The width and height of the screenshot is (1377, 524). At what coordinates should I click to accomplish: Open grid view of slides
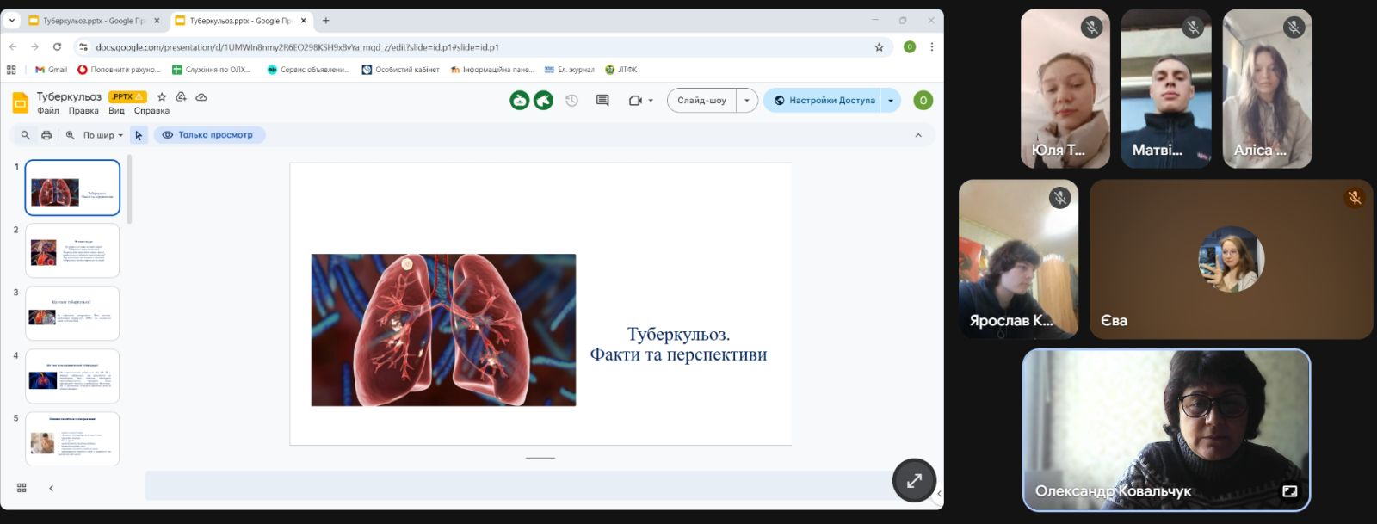[22, 488]
